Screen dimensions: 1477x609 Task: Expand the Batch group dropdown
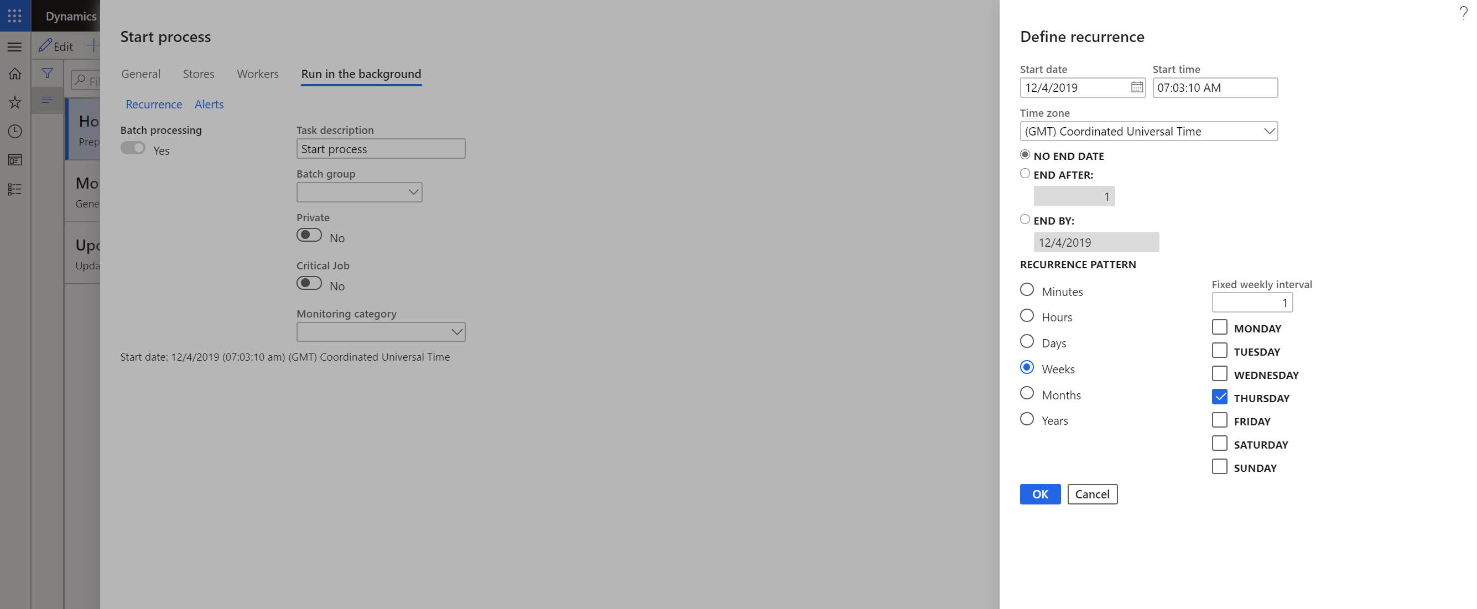412,192
